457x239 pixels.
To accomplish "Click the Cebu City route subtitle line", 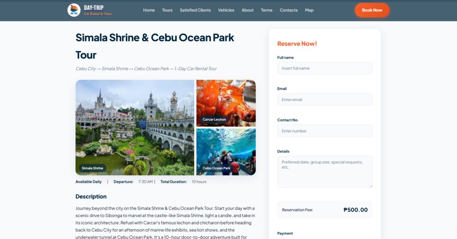I will (146, 69).
